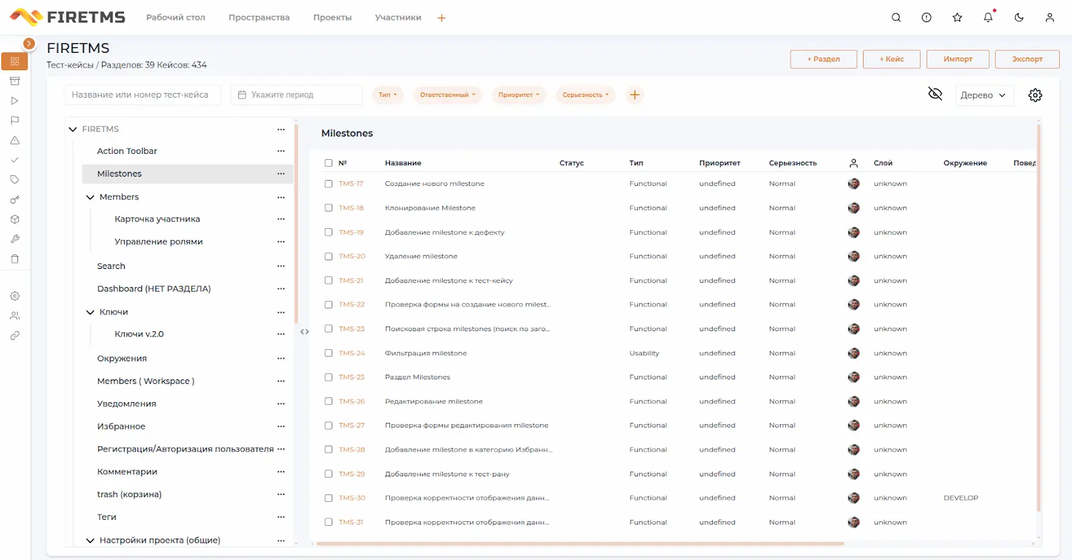Select the Search section in the tree
Screen dimensions: 1072x560
(111, 266)
